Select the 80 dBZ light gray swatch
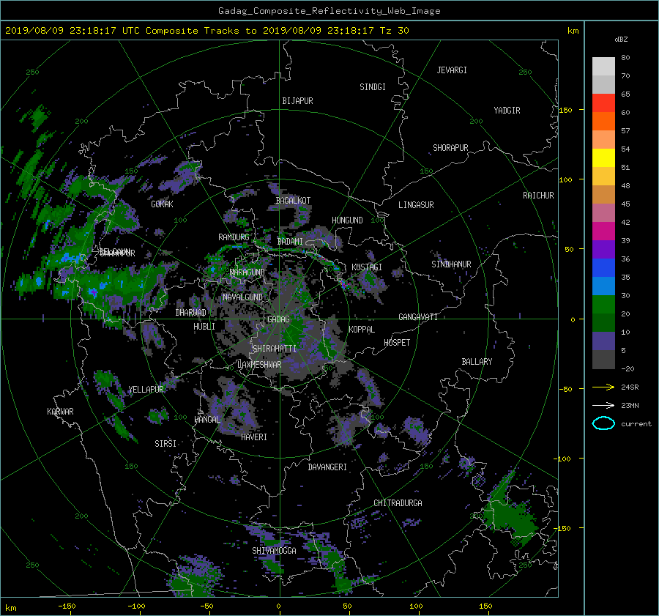The image size is (659, 616). click(x=603, y=66)
